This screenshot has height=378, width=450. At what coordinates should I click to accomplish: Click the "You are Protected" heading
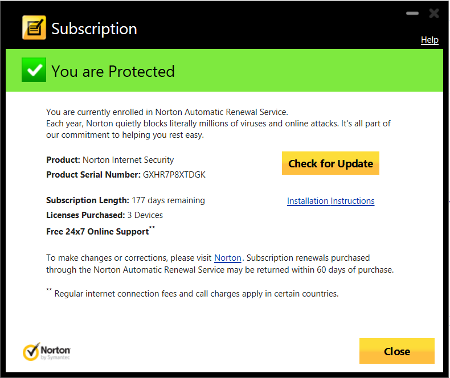tap(113, 72)
